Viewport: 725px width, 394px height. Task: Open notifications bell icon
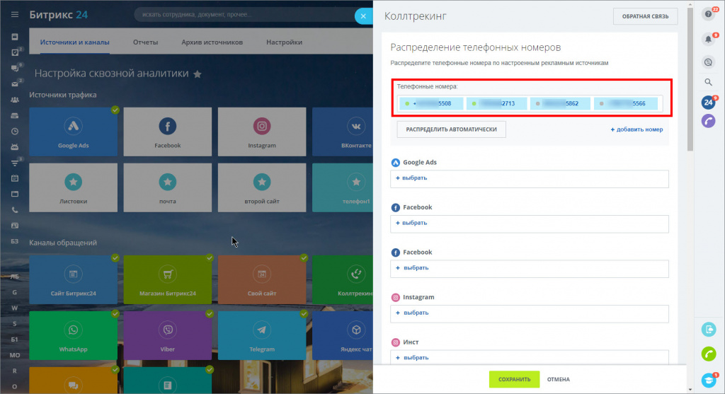click(708, 40)
